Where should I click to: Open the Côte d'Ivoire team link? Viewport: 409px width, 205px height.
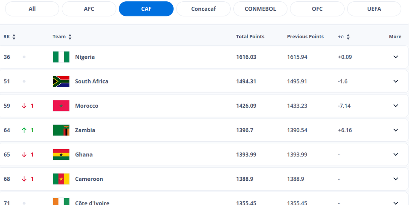(x=92, y=202)
